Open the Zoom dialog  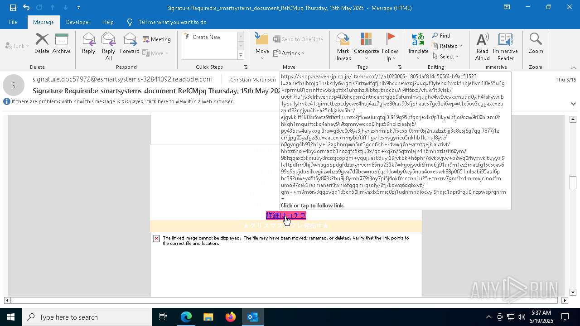click(536, 44)
